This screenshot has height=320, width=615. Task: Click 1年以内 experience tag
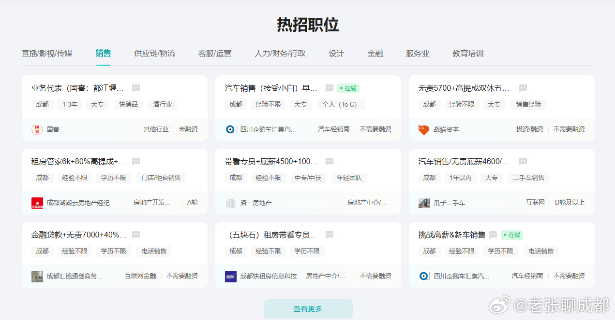pyautogui.click(x=461, y=178)
